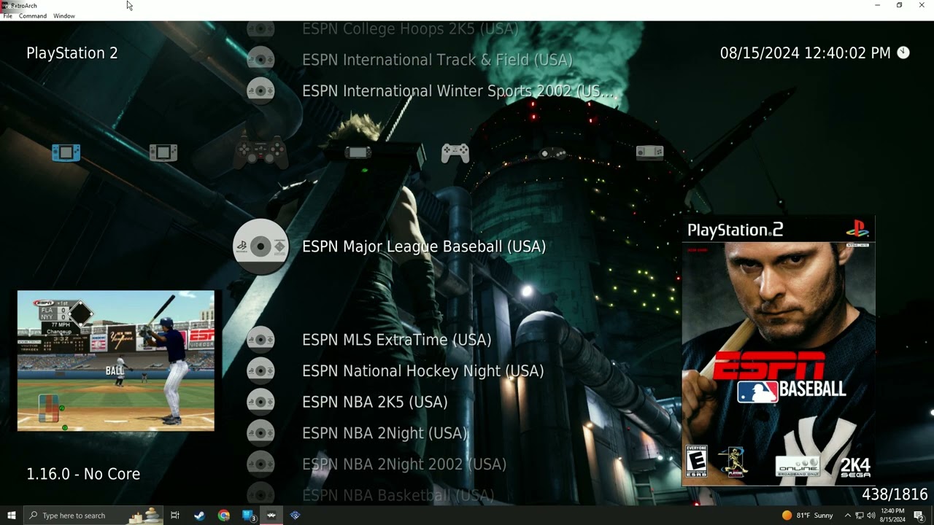Viewport: 934px width, 525px height.
Task: Select ESPN NBA Basketball (USA)
Action: click(x=398, y=495)
